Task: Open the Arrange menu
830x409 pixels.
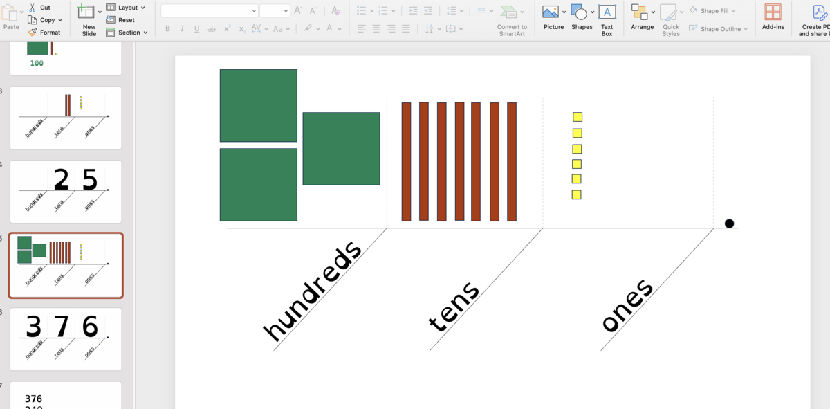Action: pyautogui.click(x=643, y=17)
